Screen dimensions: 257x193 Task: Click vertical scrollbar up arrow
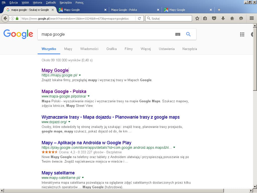click(255, 26)
